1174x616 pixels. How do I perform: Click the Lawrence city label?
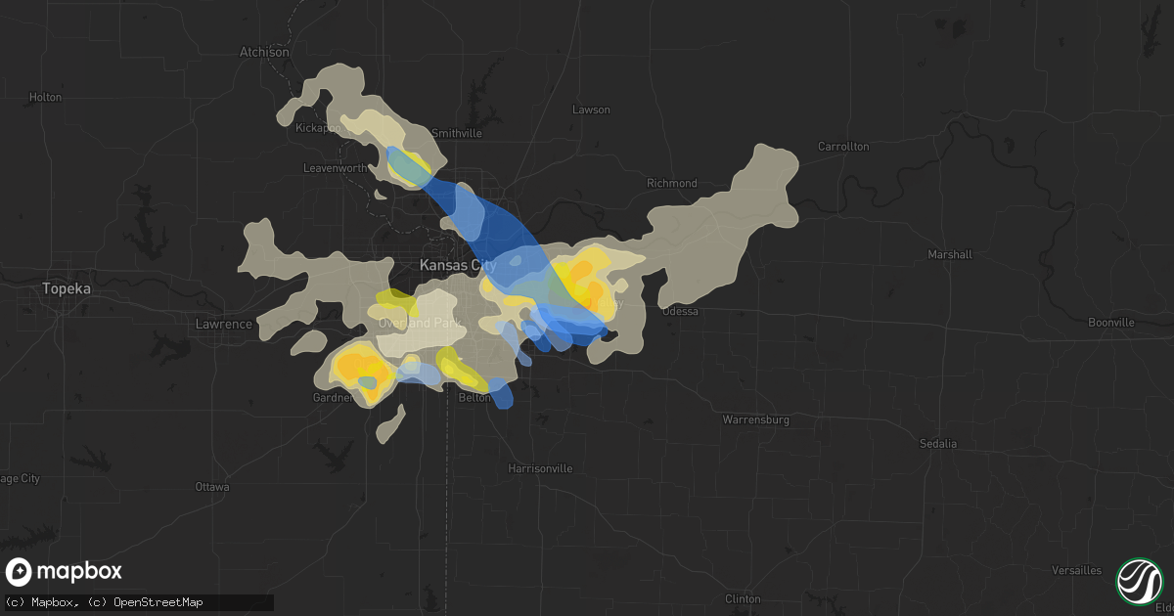pos(224,324)
